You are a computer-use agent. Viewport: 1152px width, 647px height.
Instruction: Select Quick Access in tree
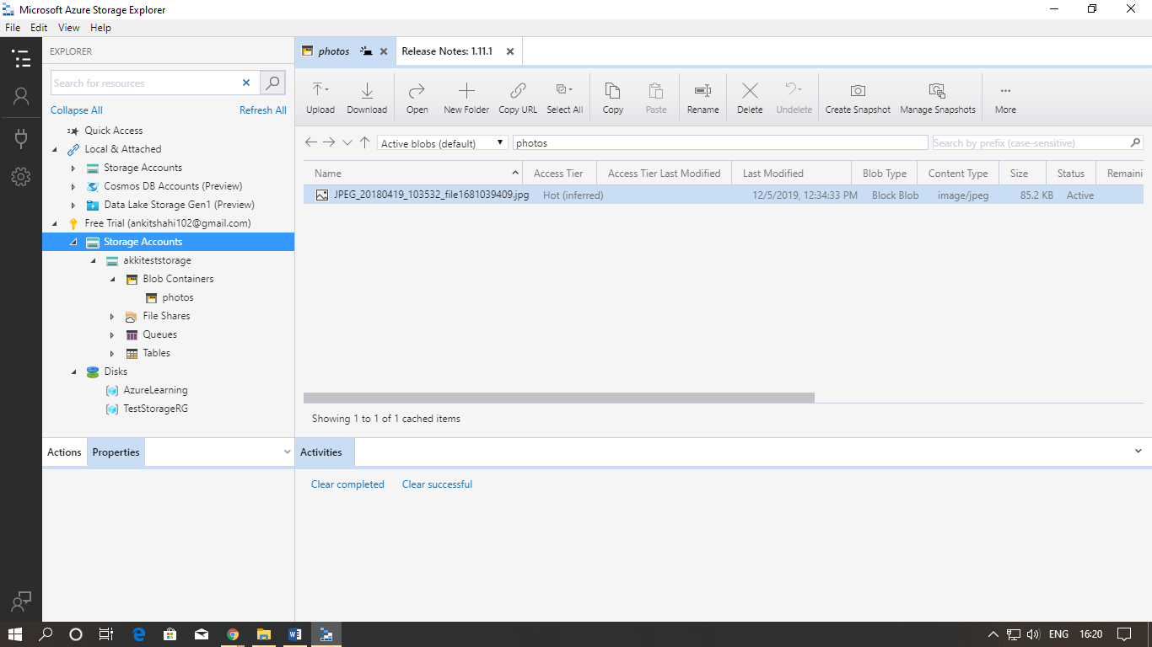(x=113, y=131)
